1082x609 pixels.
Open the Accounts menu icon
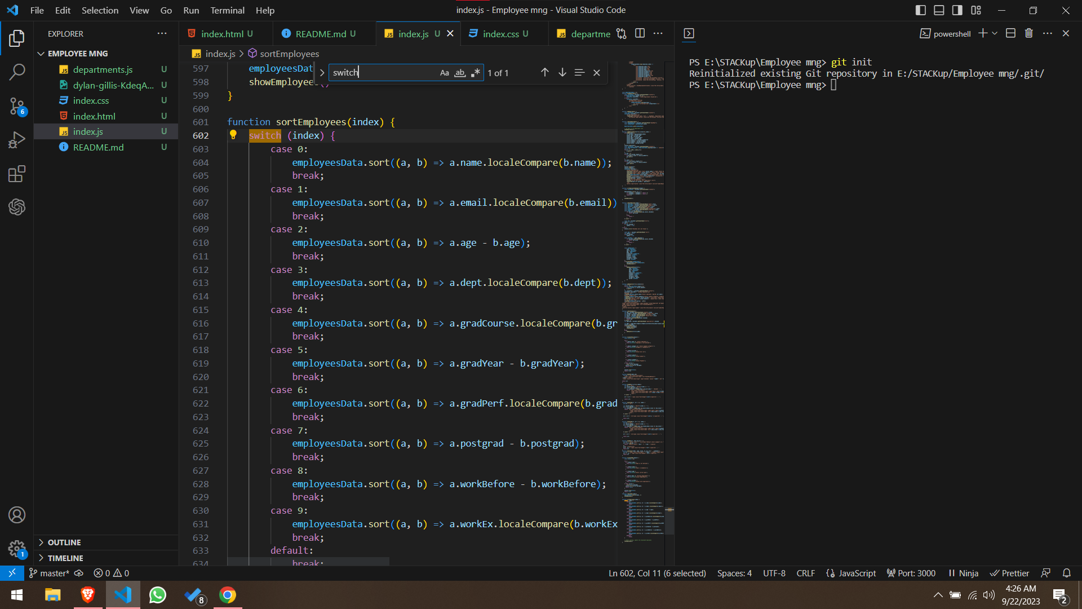[17, 515]
